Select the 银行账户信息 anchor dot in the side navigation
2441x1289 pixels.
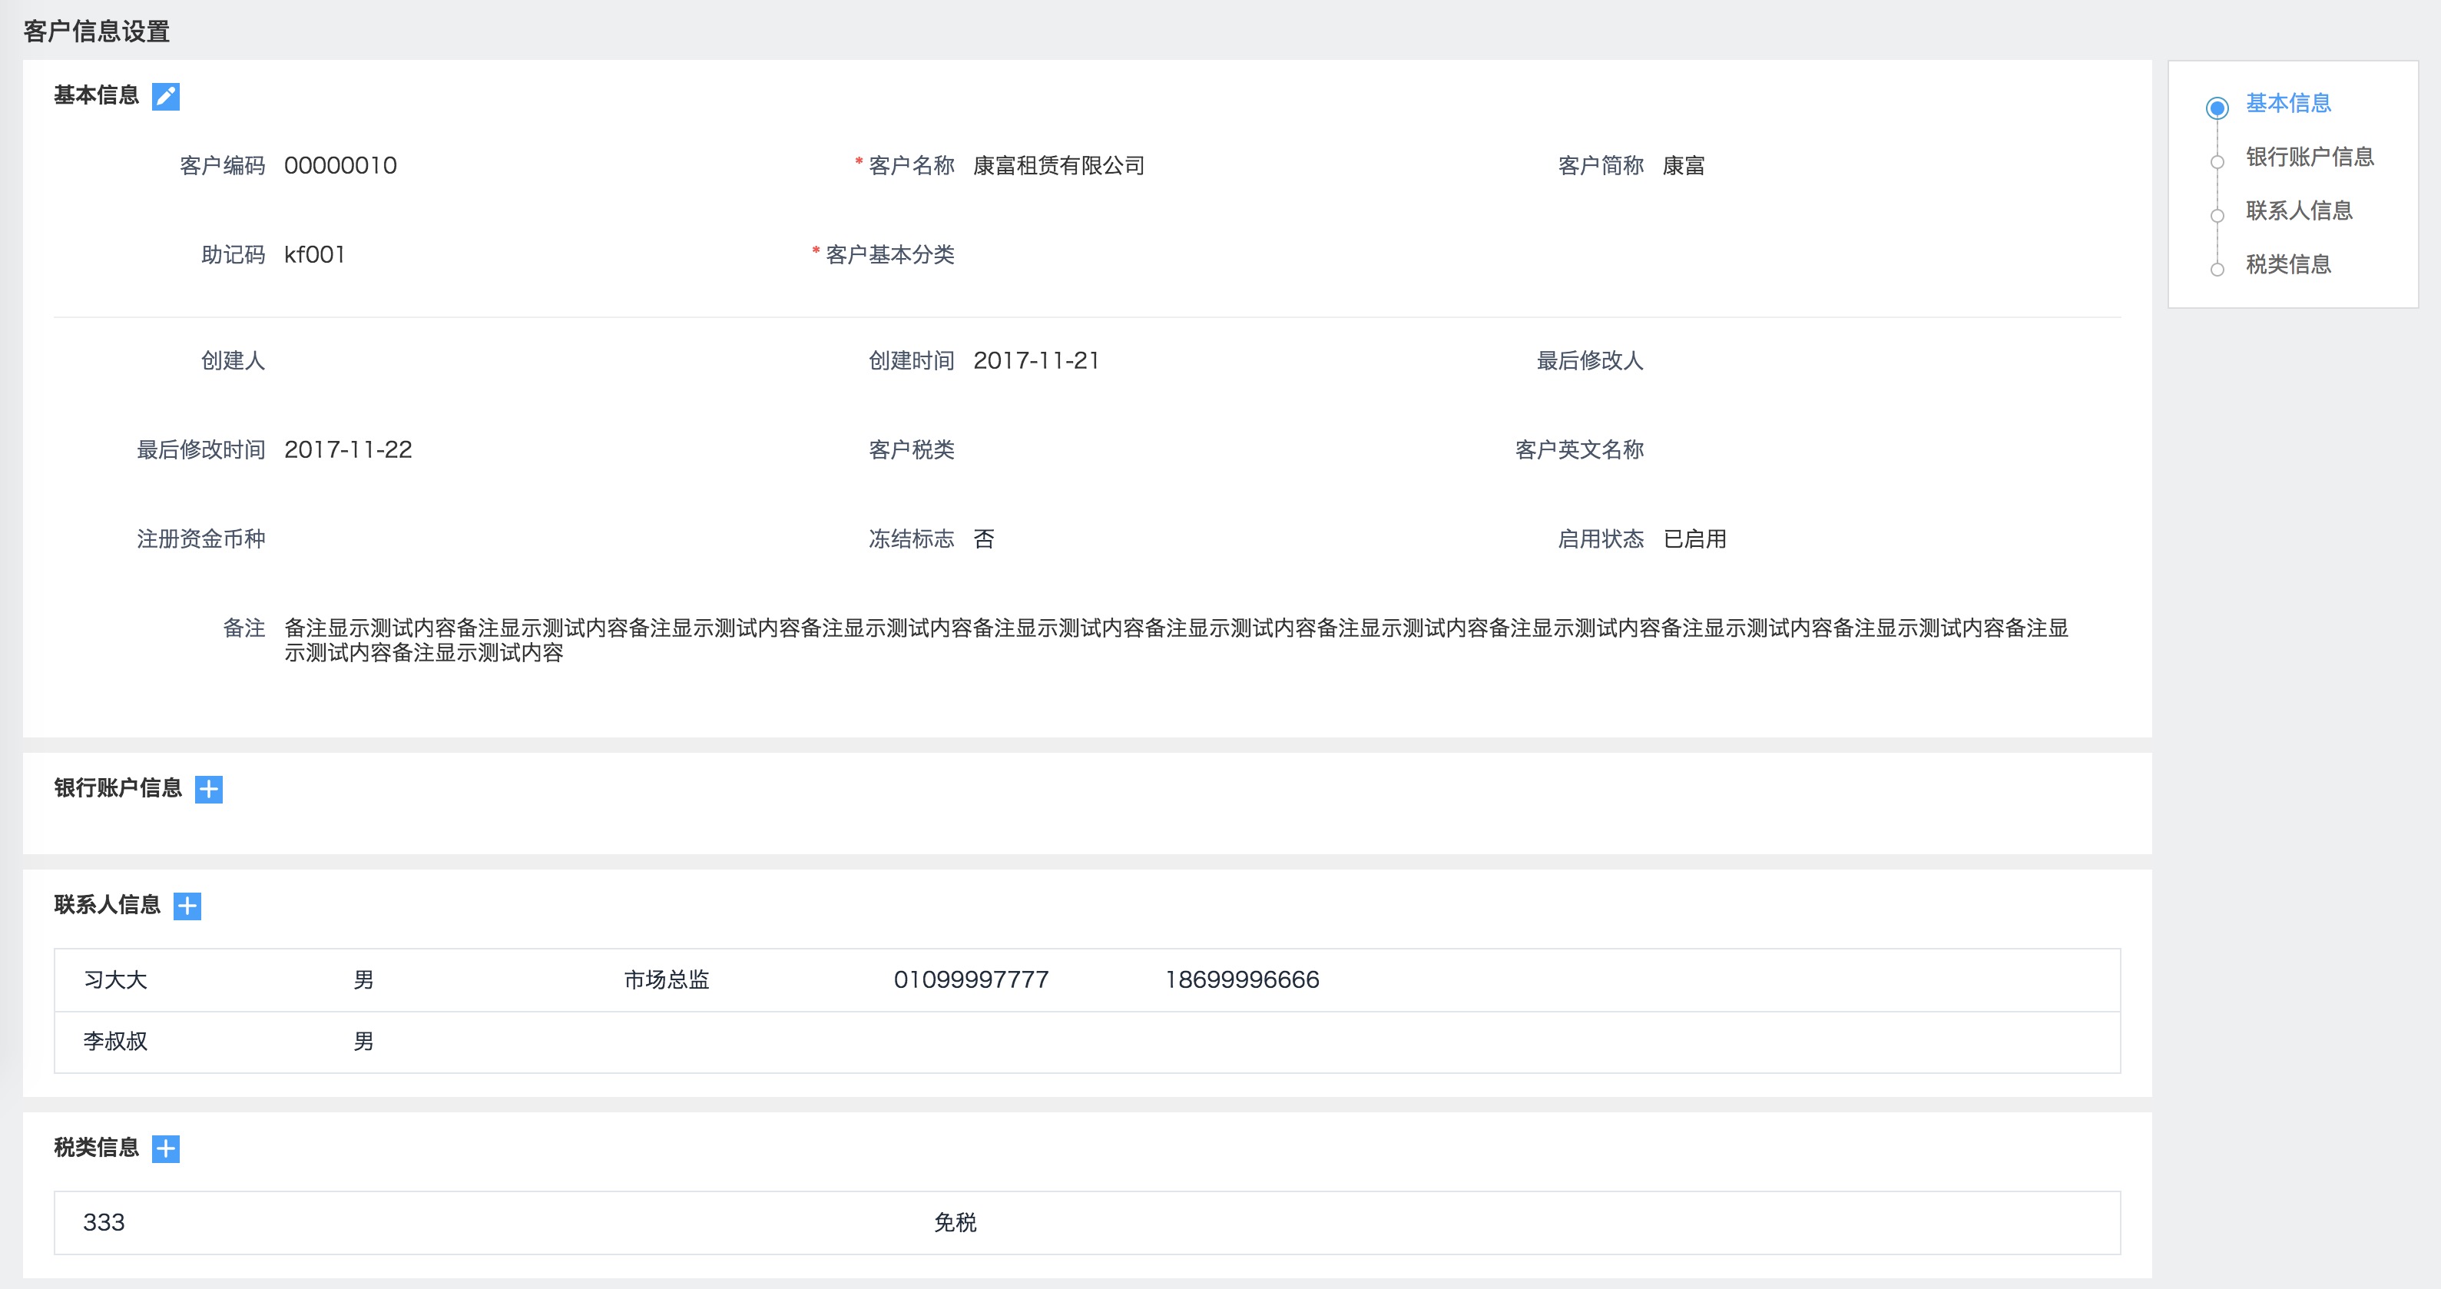(2217, 162)
